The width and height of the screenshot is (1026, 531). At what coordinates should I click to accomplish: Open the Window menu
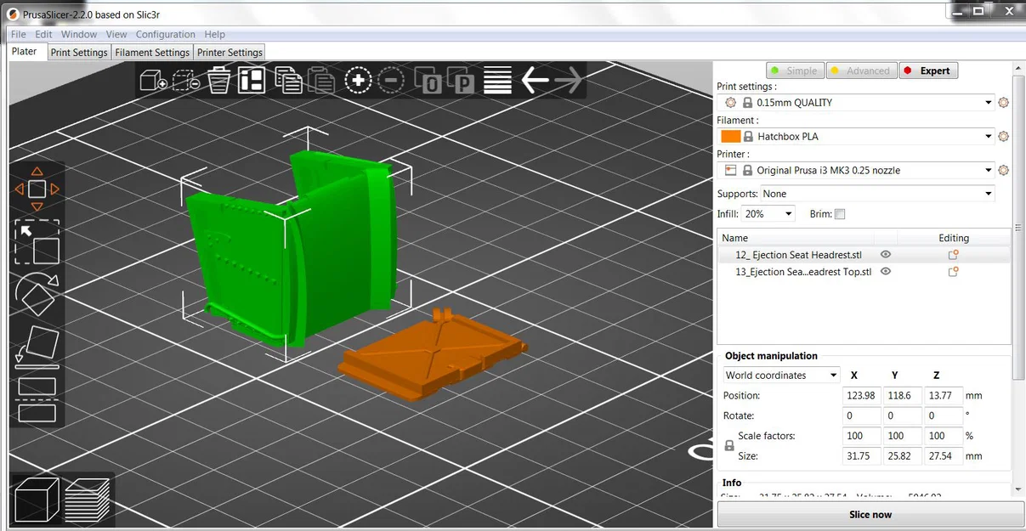tap(79, 34)
